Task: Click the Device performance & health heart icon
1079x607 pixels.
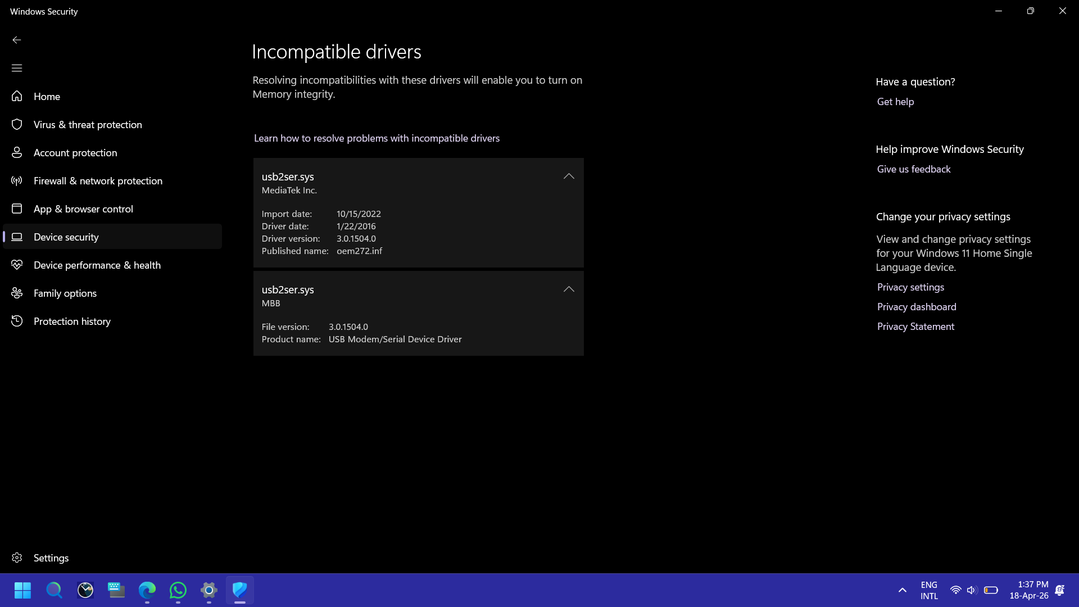Action: coord(17,265)
